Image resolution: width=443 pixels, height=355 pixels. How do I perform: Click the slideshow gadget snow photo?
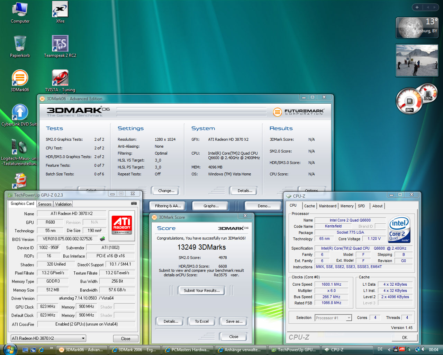[417, 61]
